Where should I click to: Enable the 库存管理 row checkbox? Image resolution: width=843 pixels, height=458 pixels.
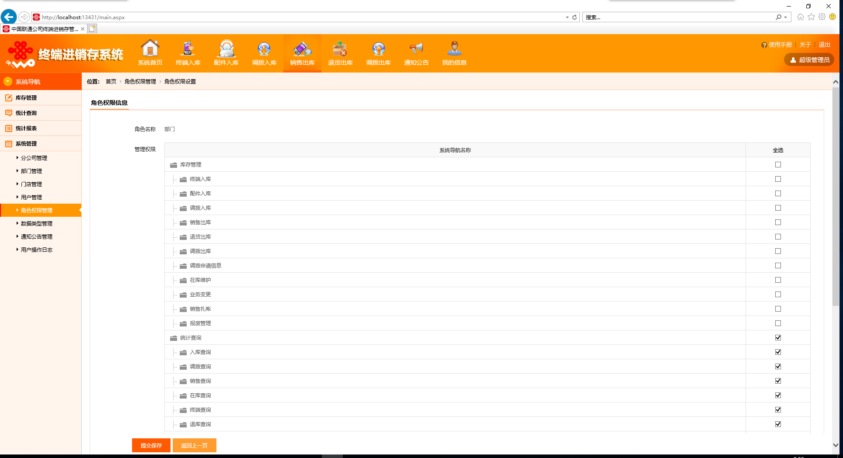[778, 164]
